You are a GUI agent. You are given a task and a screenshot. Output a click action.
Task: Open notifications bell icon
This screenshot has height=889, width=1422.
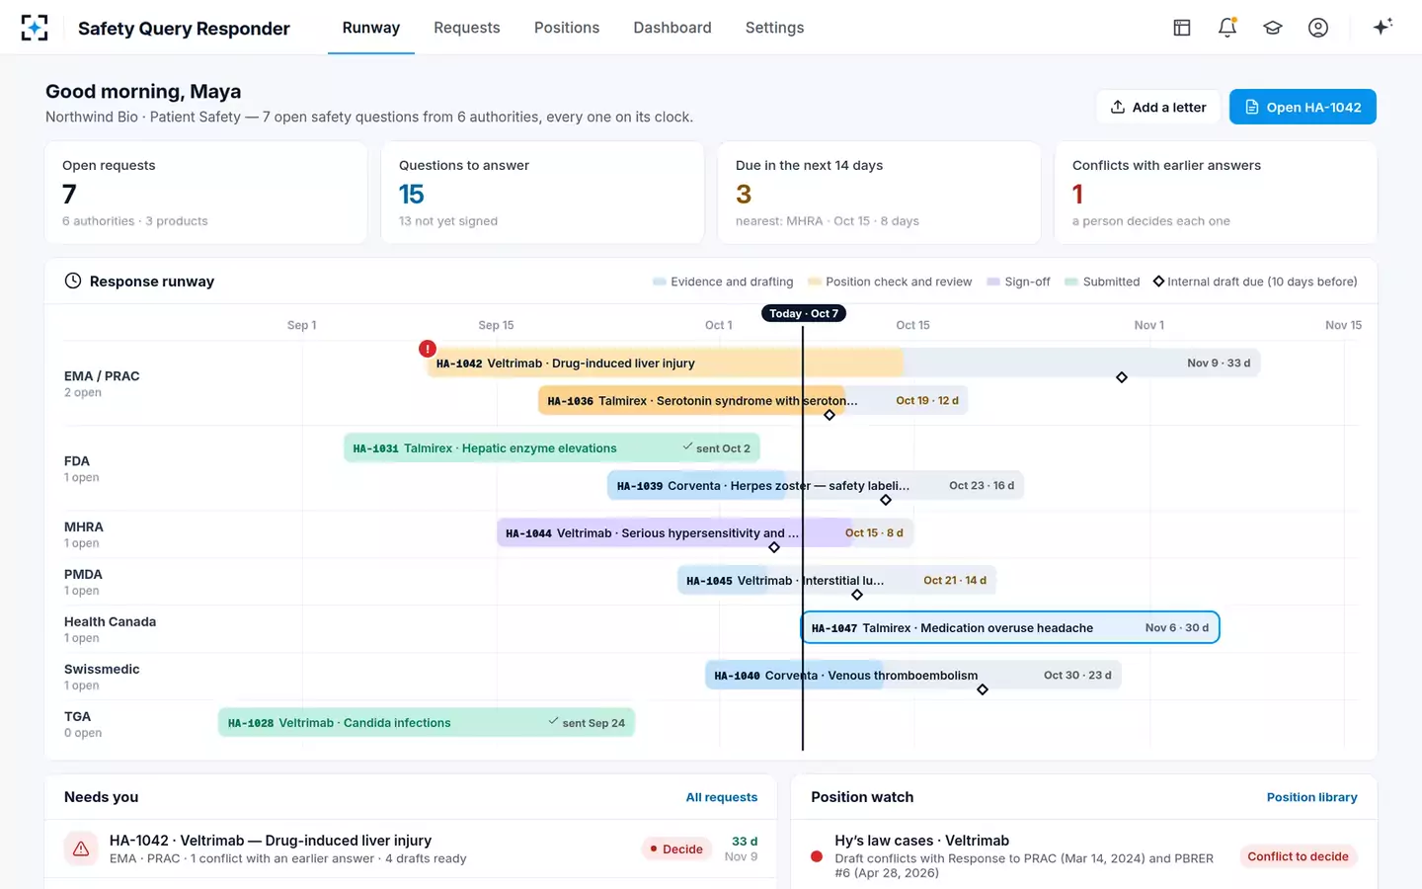pyautogui.click(x=1227, y=28)
